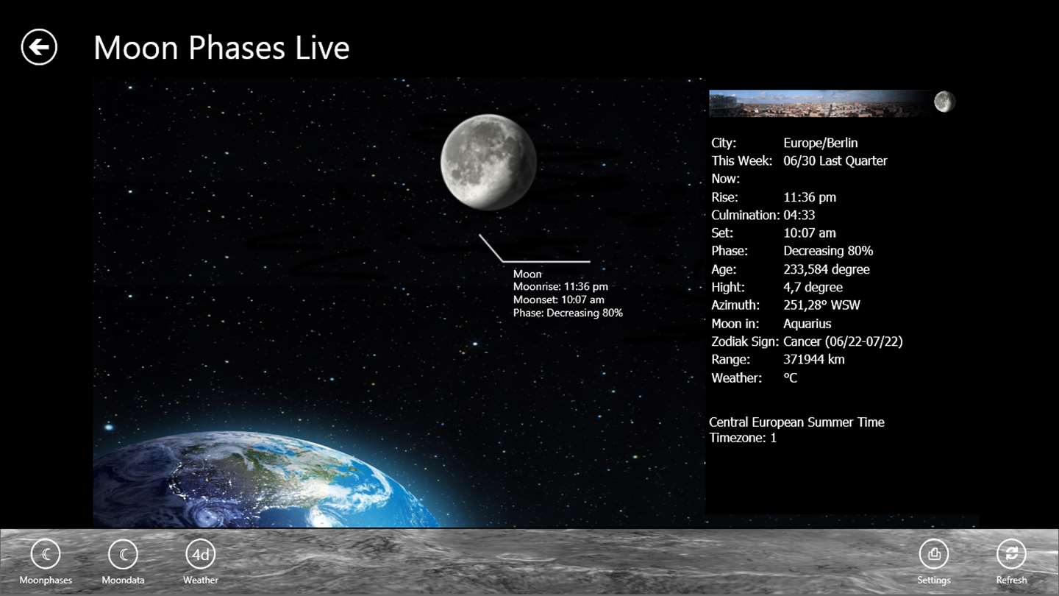Click the Azimuth value '251,28° WSW'

tap(821, 305)
